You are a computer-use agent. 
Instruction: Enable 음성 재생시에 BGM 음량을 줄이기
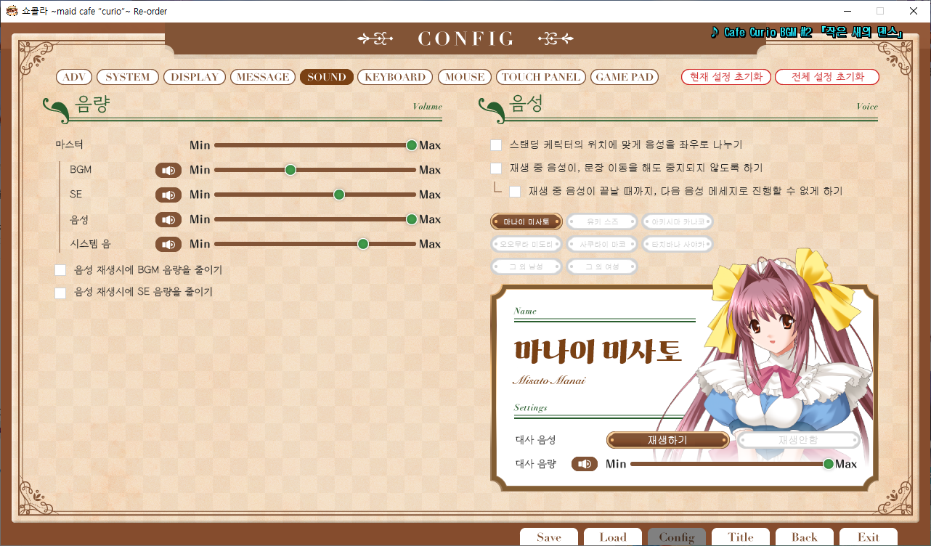[x=60, y=270]
